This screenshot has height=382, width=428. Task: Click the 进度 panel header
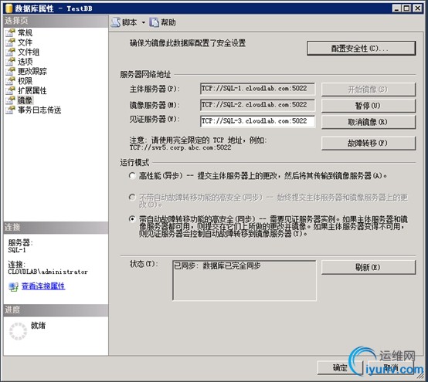coord(56,309)
